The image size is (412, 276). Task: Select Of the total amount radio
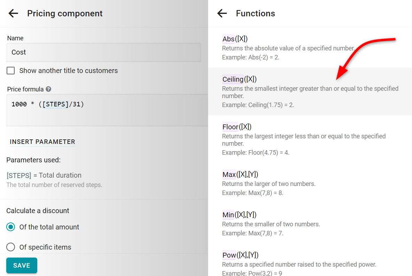[x=11, y=227]
